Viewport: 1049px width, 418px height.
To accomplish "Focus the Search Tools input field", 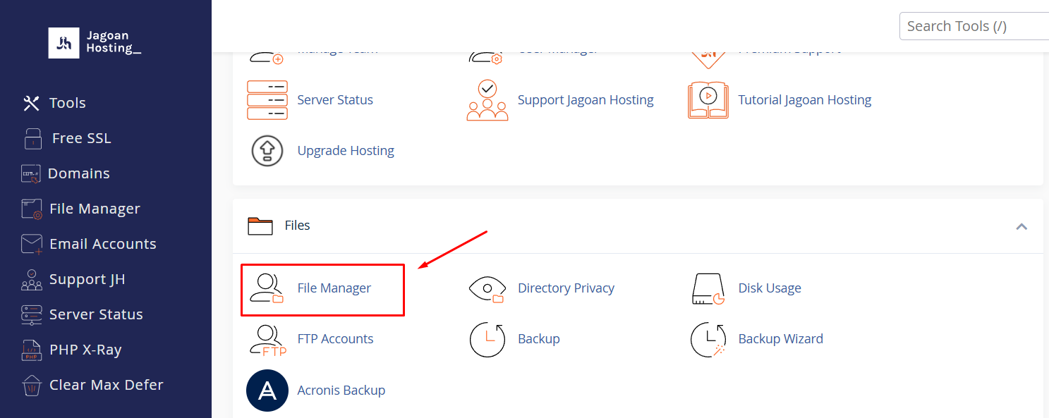I will pos(974,26).
